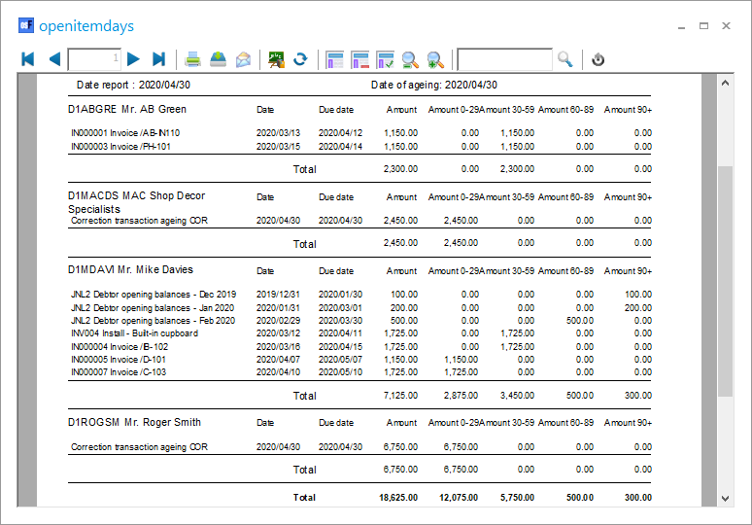This screenshot has height=525, width=752.
Task: Click the search text field in toolbar
Action: [504, 59]
